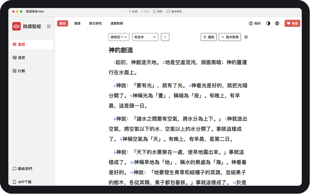Start audio with the 播放 button

[209, 37]
